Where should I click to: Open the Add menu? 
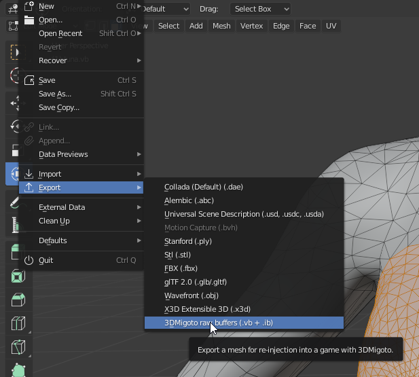(x=196, y=26)
